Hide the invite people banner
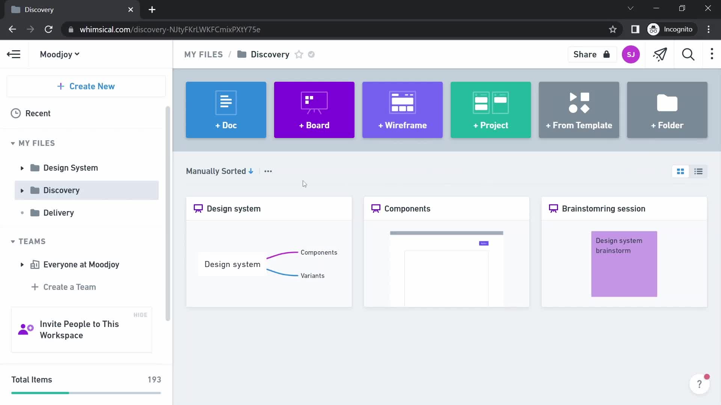This screenshot has height=405, width=721. (140, 315)
